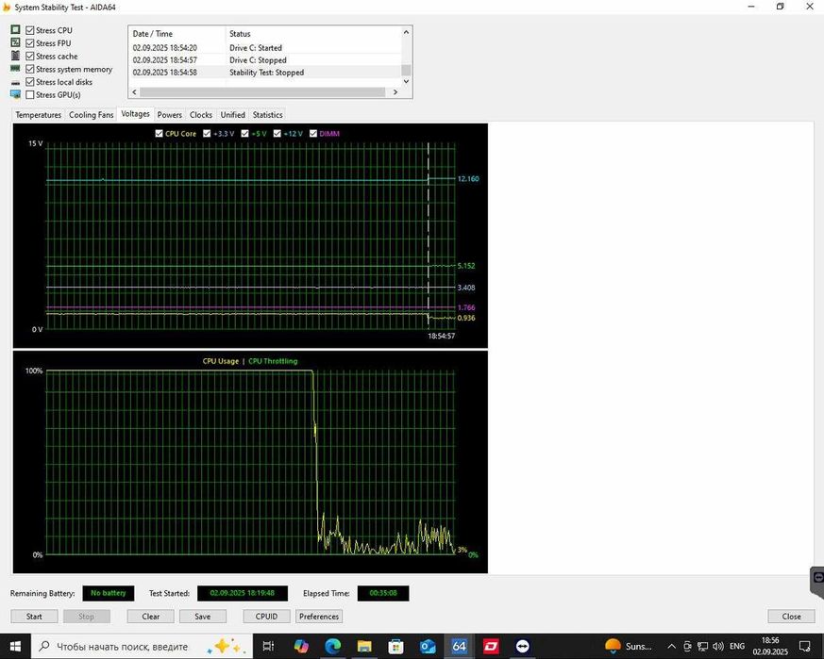824x659 pixels.
Task: Select the 'Drive C: Started' log row
Action: click(x=265, y=48)
